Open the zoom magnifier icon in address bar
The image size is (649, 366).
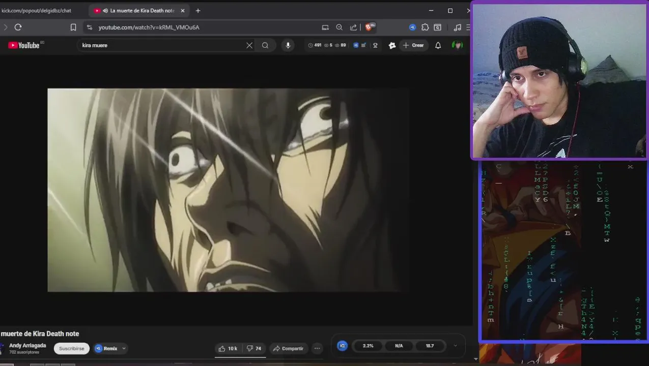(340, 27)
